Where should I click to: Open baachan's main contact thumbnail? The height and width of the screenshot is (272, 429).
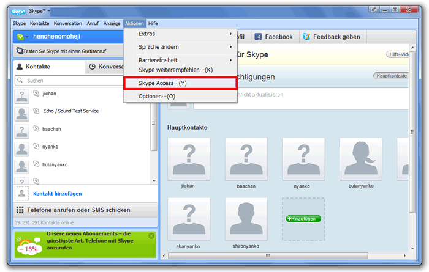(246, 159)
